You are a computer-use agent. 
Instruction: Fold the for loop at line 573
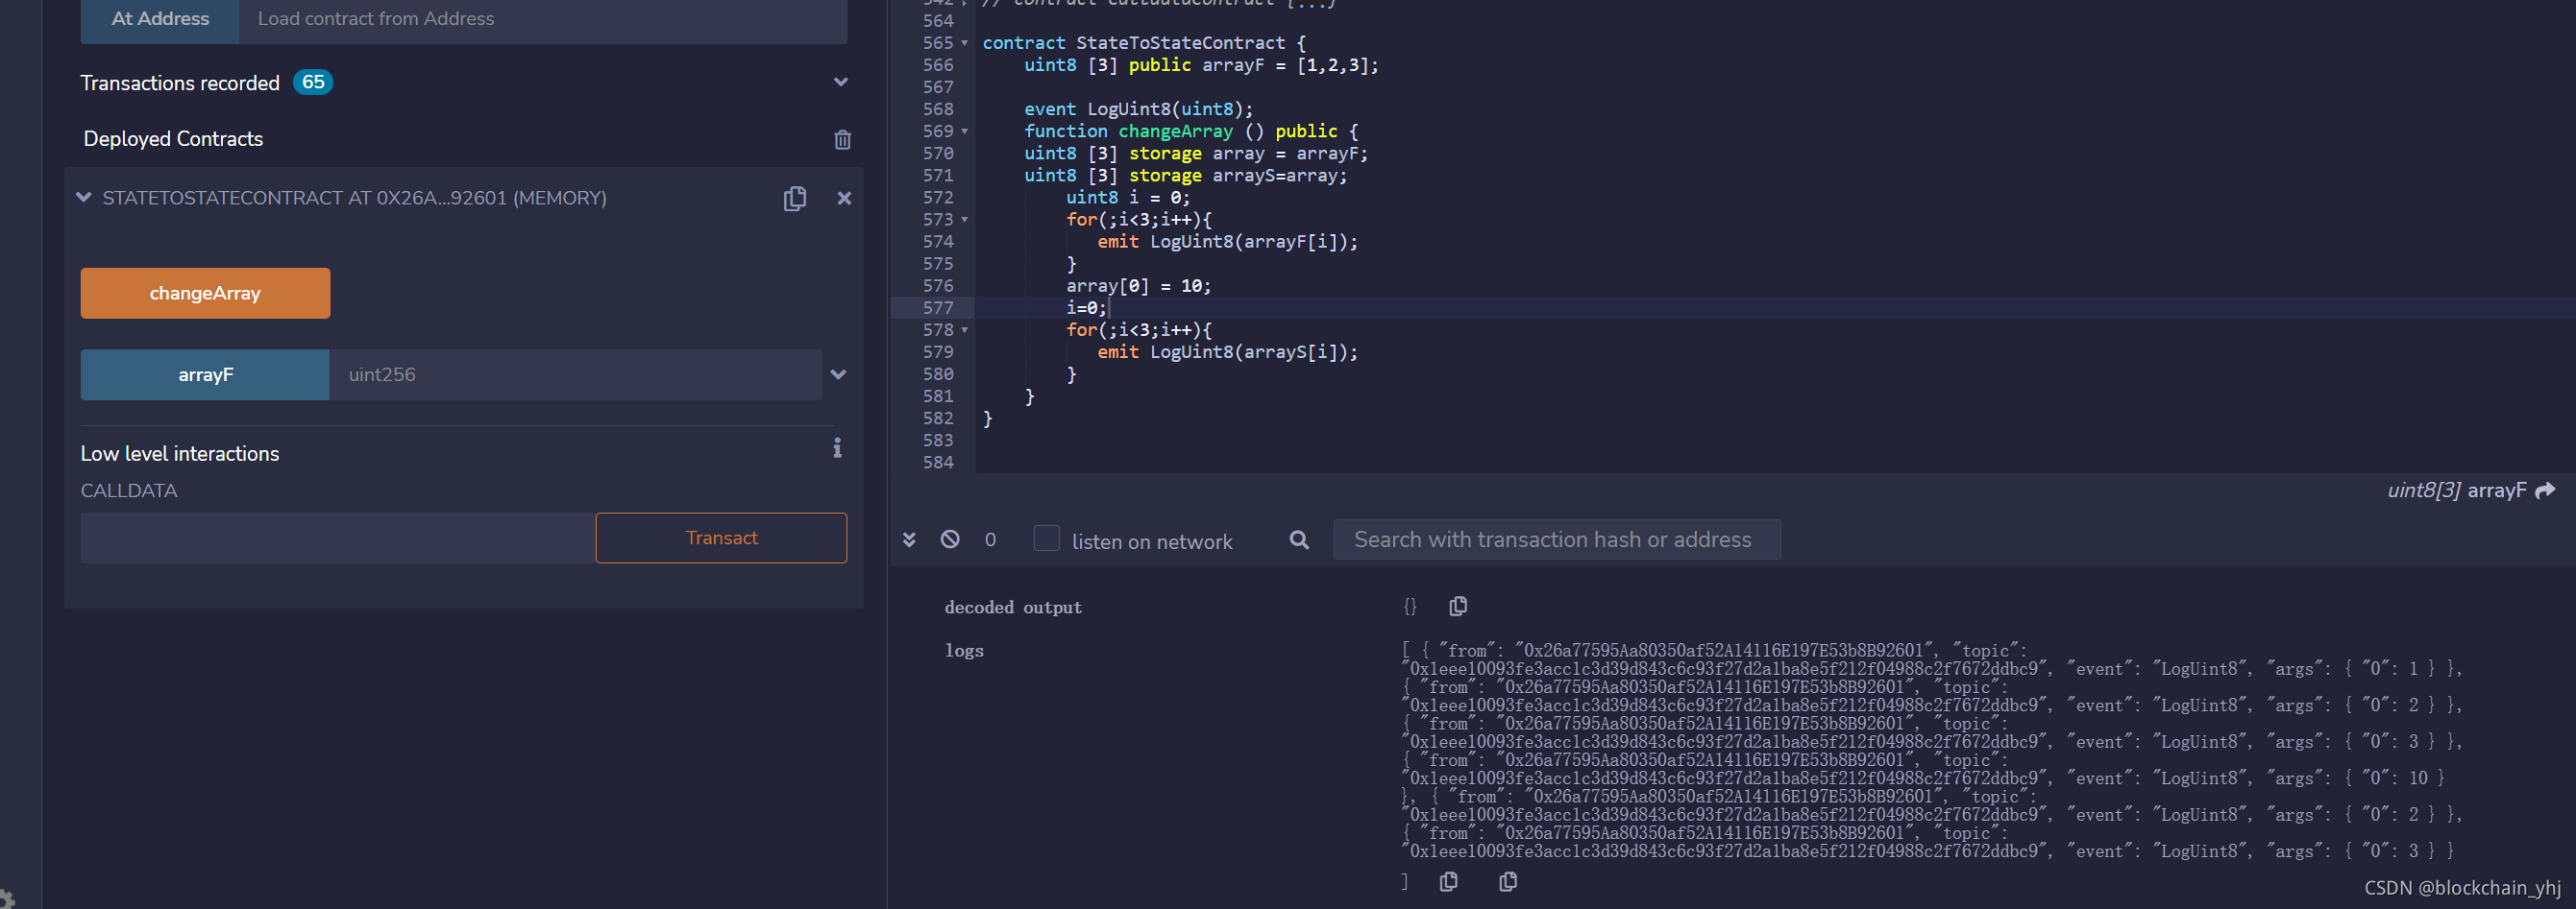click(x=964, y=220)
